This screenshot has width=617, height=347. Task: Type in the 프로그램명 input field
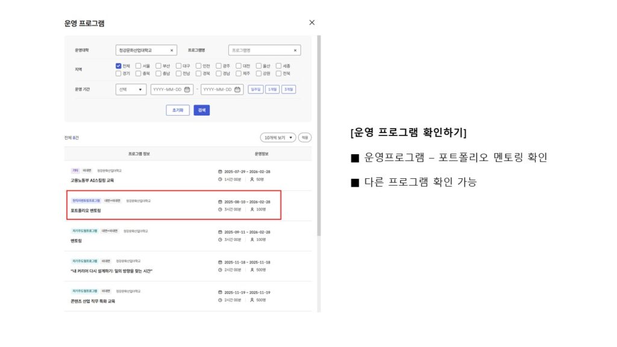(x=259, y=51)
